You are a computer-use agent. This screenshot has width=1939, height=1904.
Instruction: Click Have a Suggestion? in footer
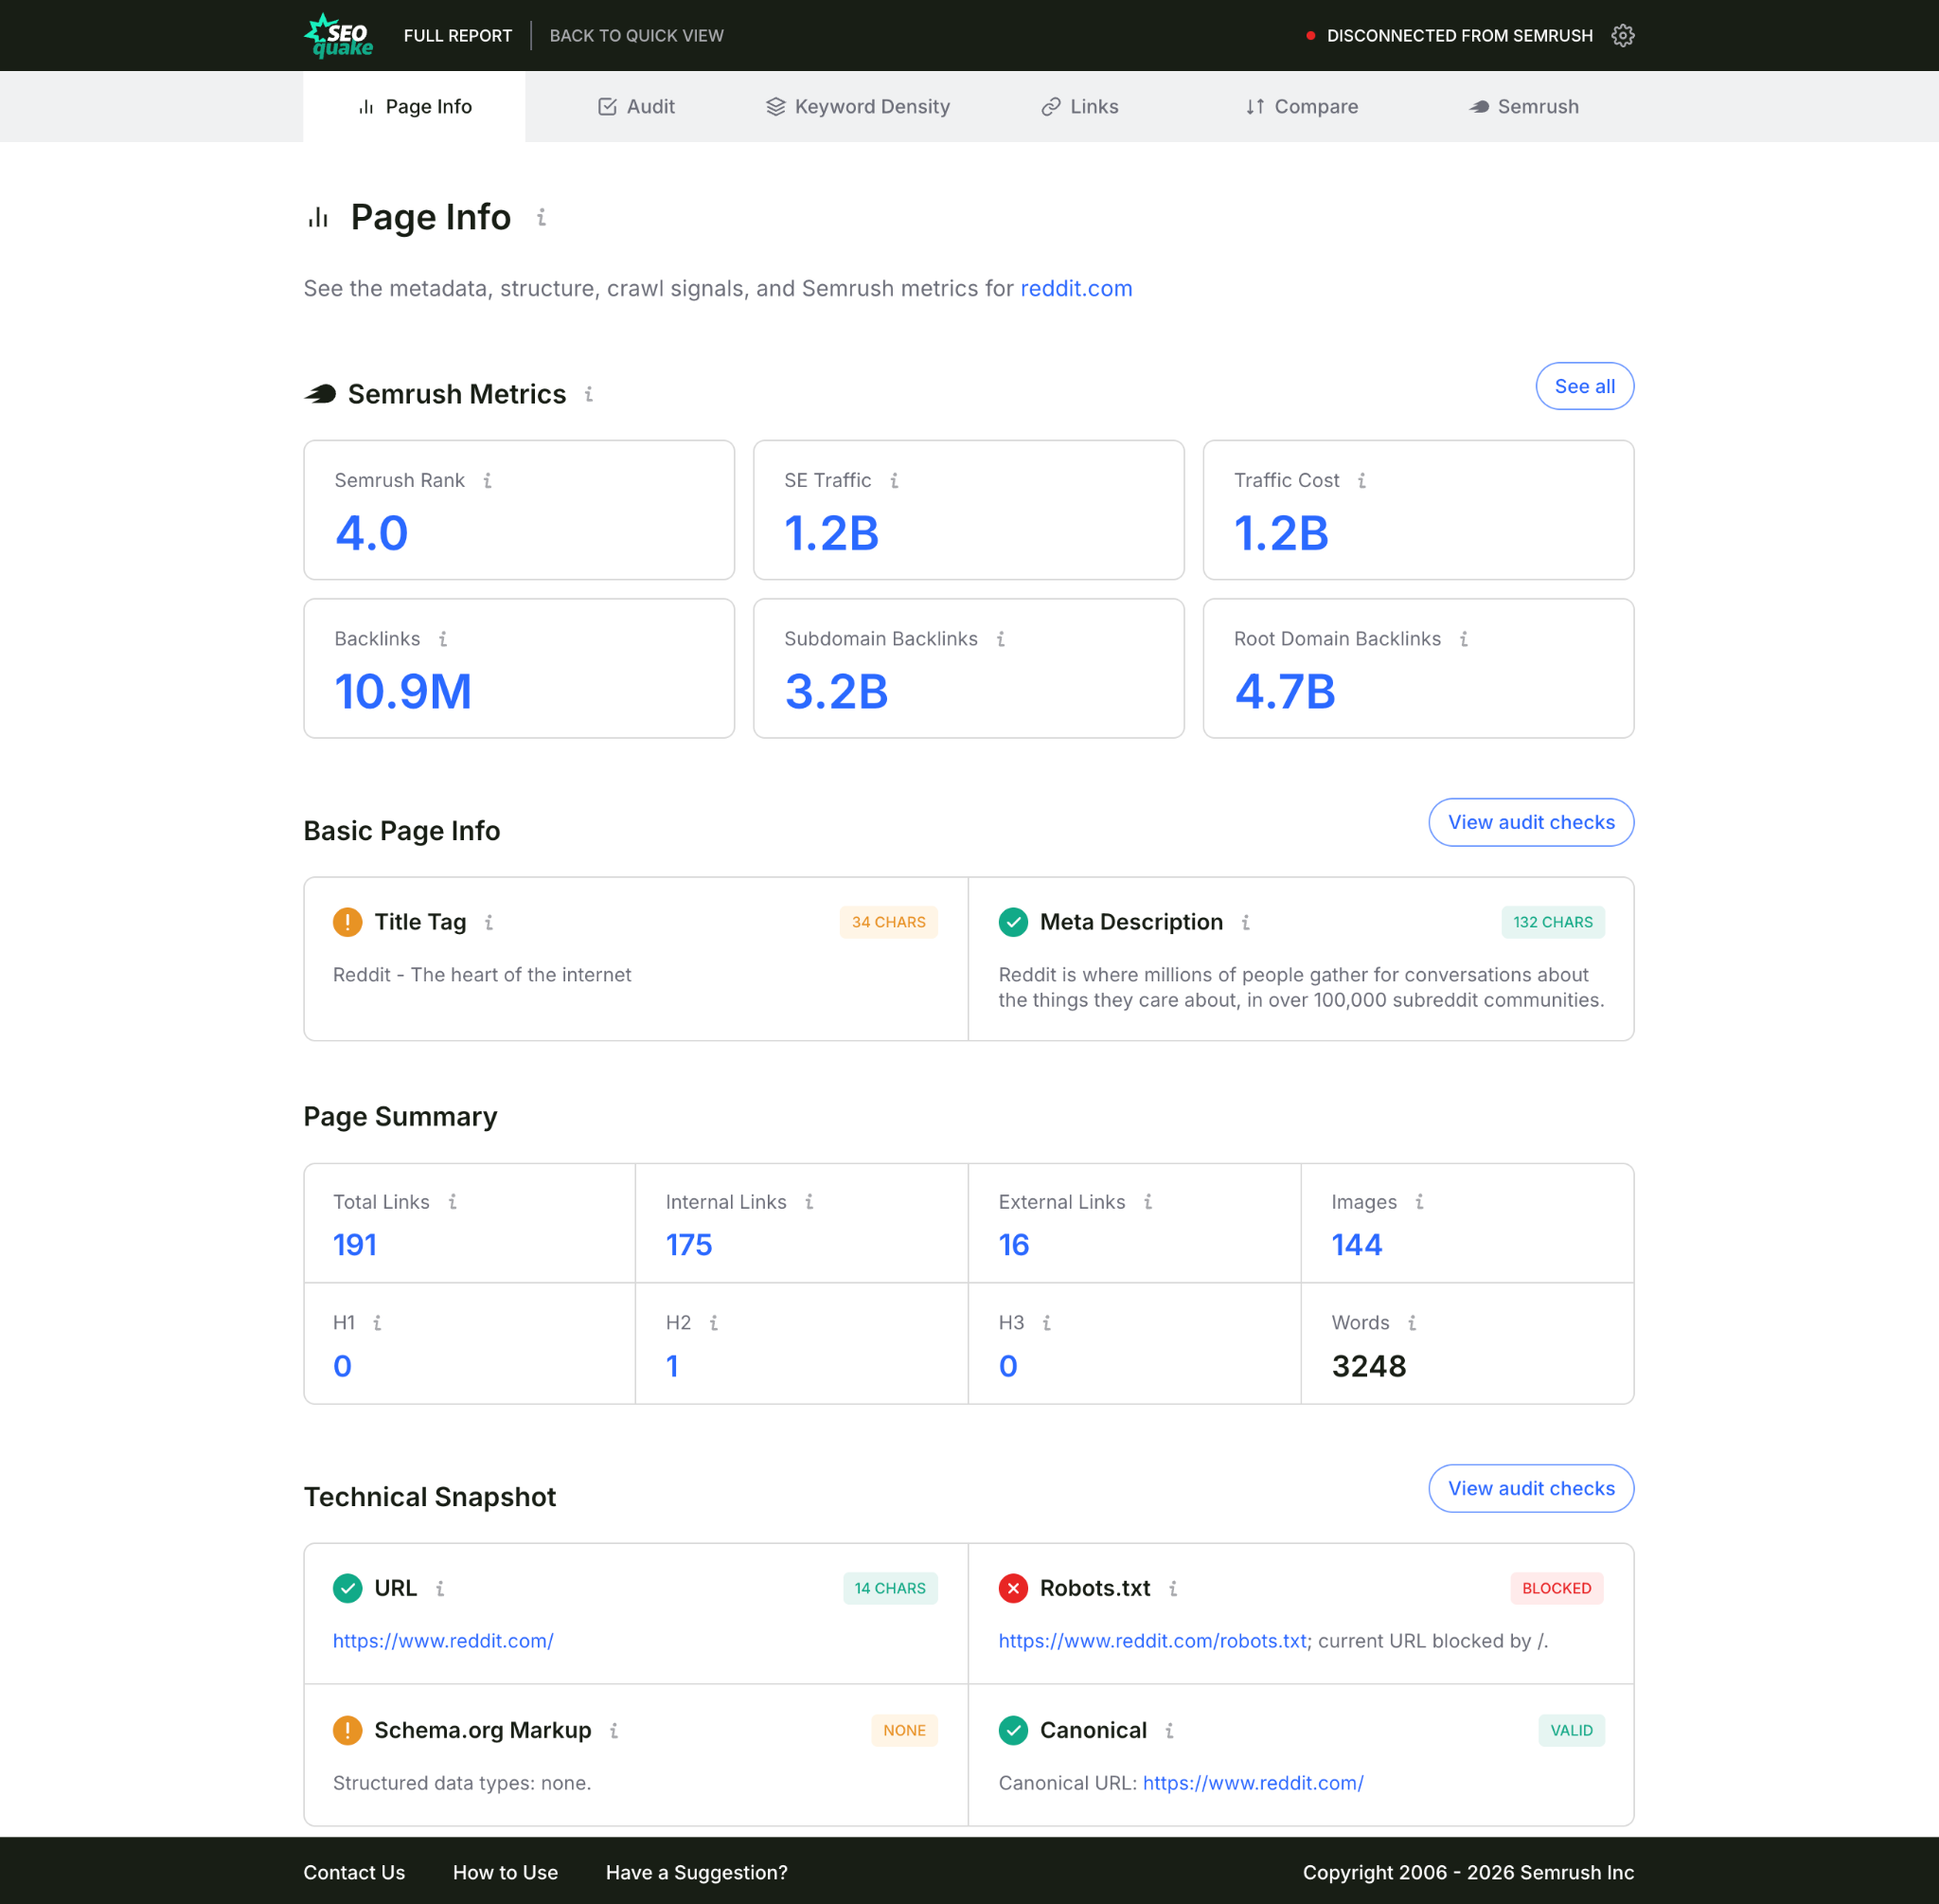click(697, 1872)
